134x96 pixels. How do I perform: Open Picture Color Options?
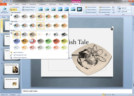pyautogui.click(x=21, y=58)
